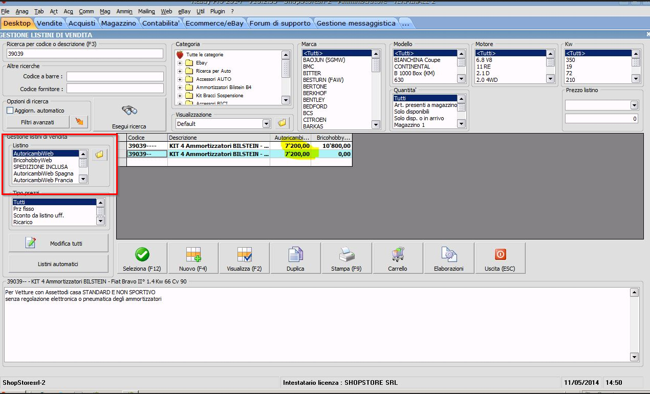Expand the Ricerca per Auto category

pos(180,71)
